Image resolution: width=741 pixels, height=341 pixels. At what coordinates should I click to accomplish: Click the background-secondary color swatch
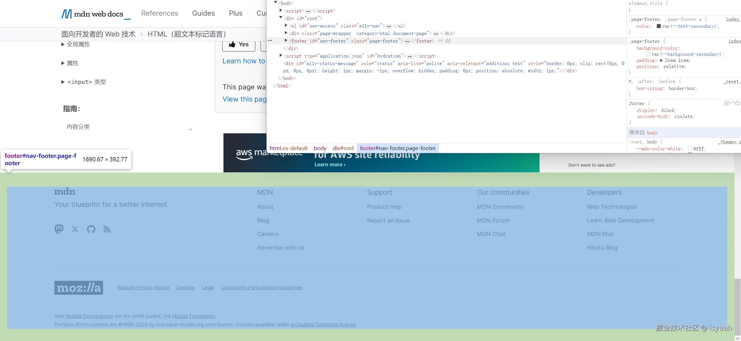(648, 54)
